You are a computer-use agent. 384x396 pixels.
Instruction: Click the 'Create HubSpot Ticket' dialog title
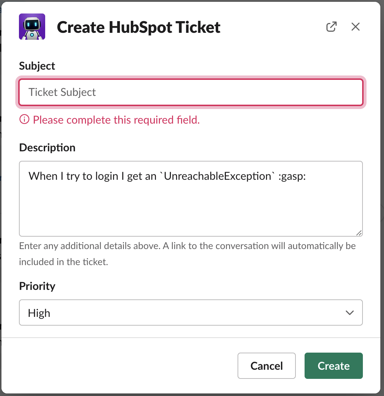(138, 27)
